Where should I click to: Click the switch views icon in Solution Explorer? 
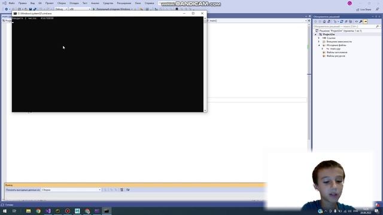click(x=329, y=21)
